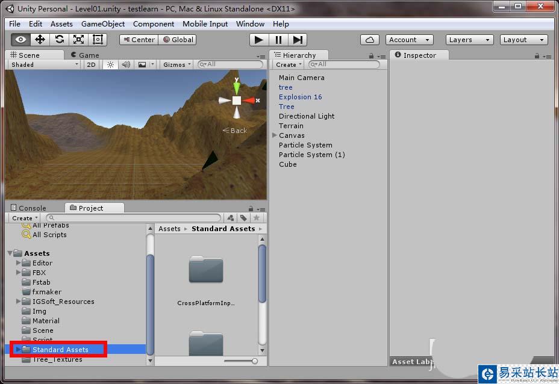The width and height of the screenshot is (559, 384).
Task: Open the Shaded draw mode dropdown
Action: point(45,64)
